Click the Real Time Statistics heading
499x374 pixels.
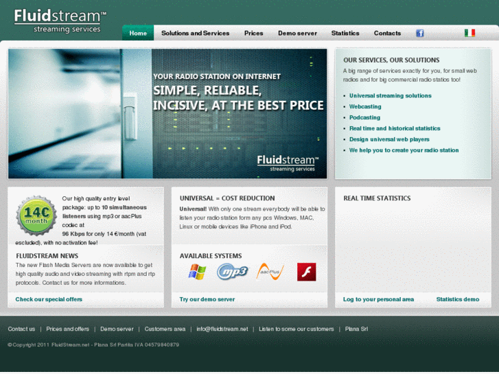377,198
